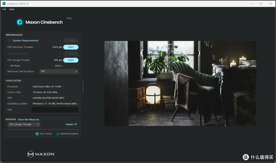Open the Minimum Test Duration dropdown

coord(59,71)
